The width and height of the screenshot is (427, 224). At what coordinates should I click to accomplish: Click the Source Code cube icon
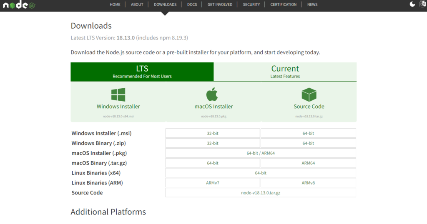(309, 95)
